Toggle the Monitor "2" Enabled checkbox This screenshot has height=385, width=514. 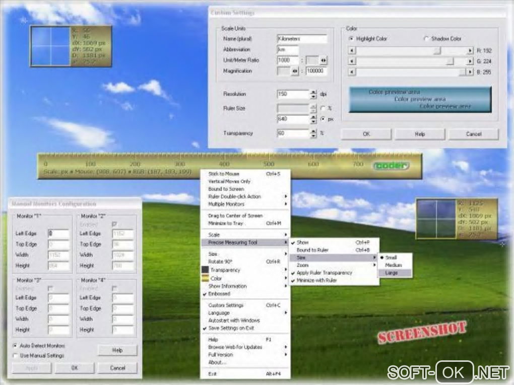click(x=114, y=224)
